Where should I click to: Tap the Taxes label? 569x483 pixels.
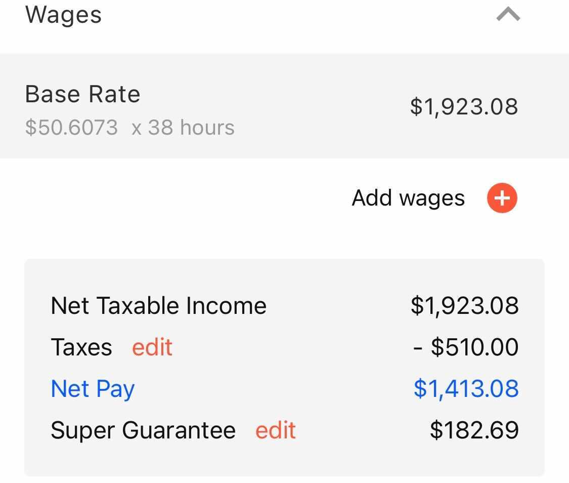(x=81, y=348)
